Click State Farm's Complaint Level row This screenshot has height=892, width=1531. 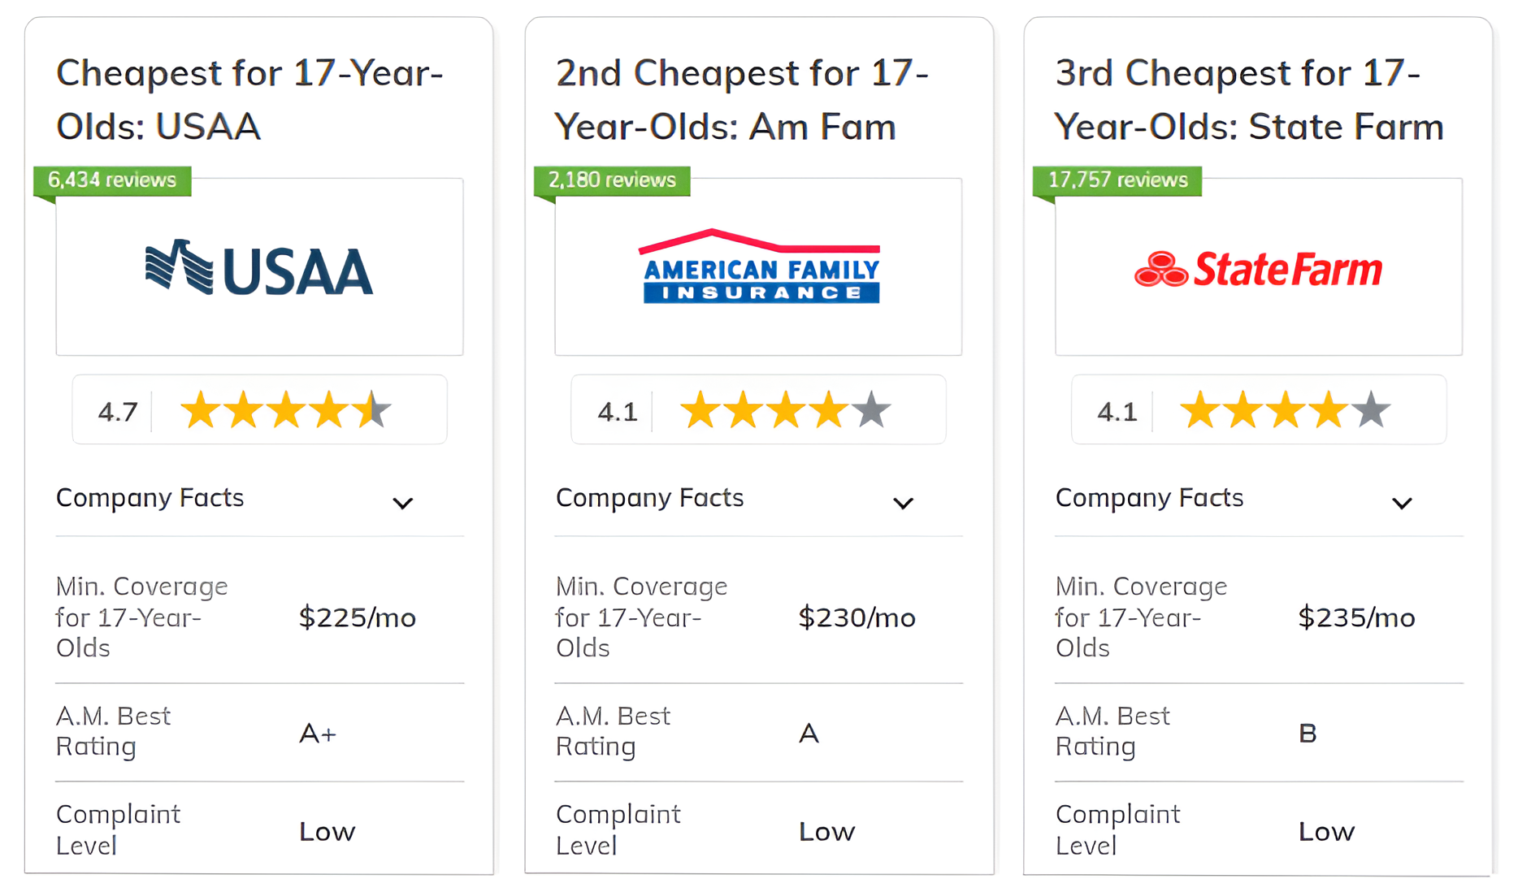[1257, 830]
